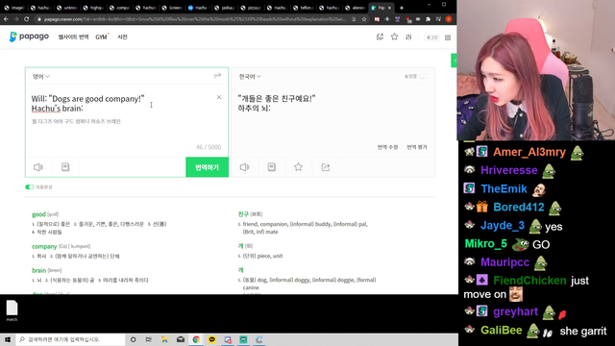Open Mail app from taskbar
This screenshot has height=346, width=615.
(181, 339)
